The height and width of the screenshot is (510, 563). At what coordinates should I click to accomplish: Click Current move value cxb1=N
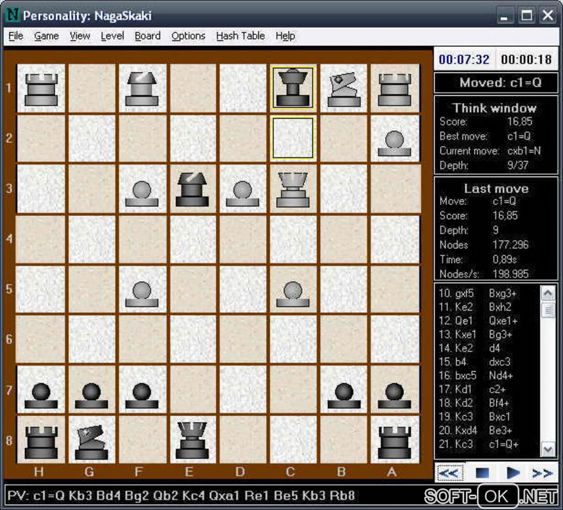click(524, 151)
